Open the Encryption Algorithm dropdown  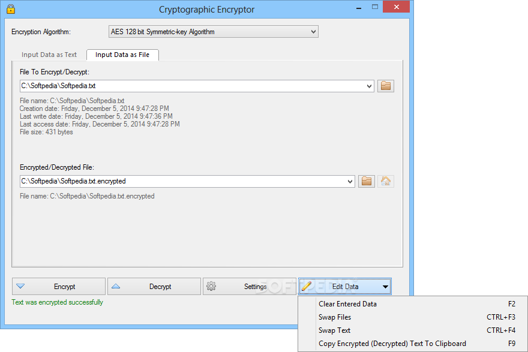click(213, 32)
